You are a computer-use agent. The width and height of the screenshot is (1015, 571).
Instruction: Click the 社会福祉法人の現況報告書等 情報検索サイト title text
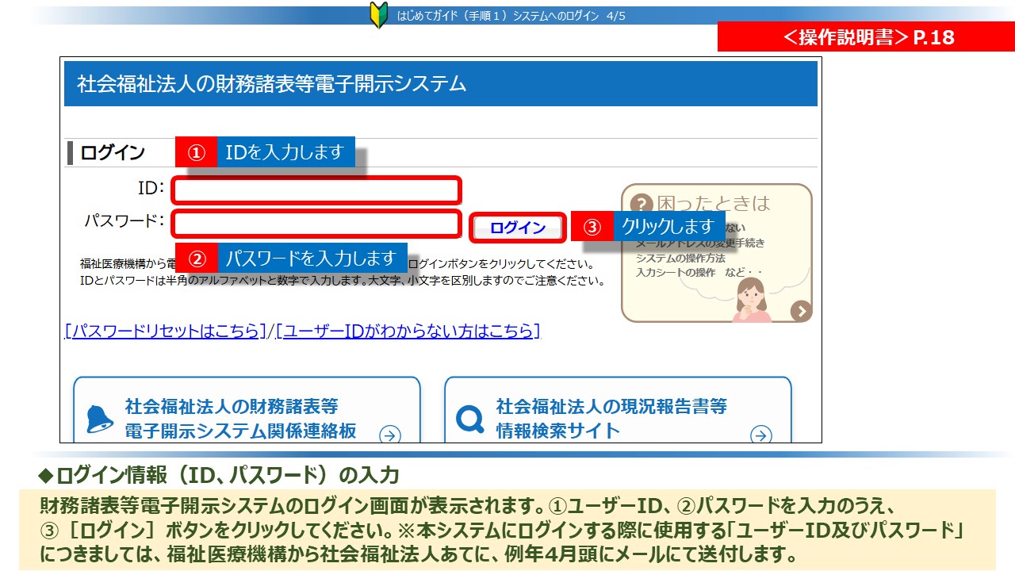click(x=611, y=418)
